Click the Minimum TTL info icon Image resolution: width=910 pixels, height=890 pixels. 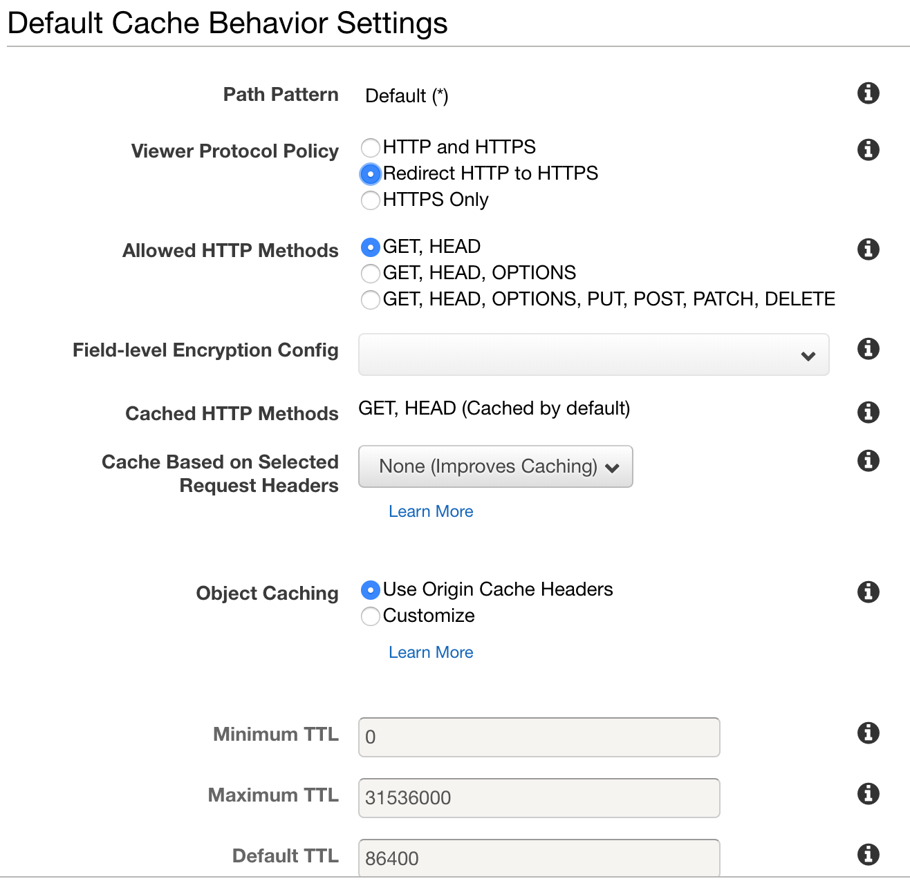[x=868, y=734]
